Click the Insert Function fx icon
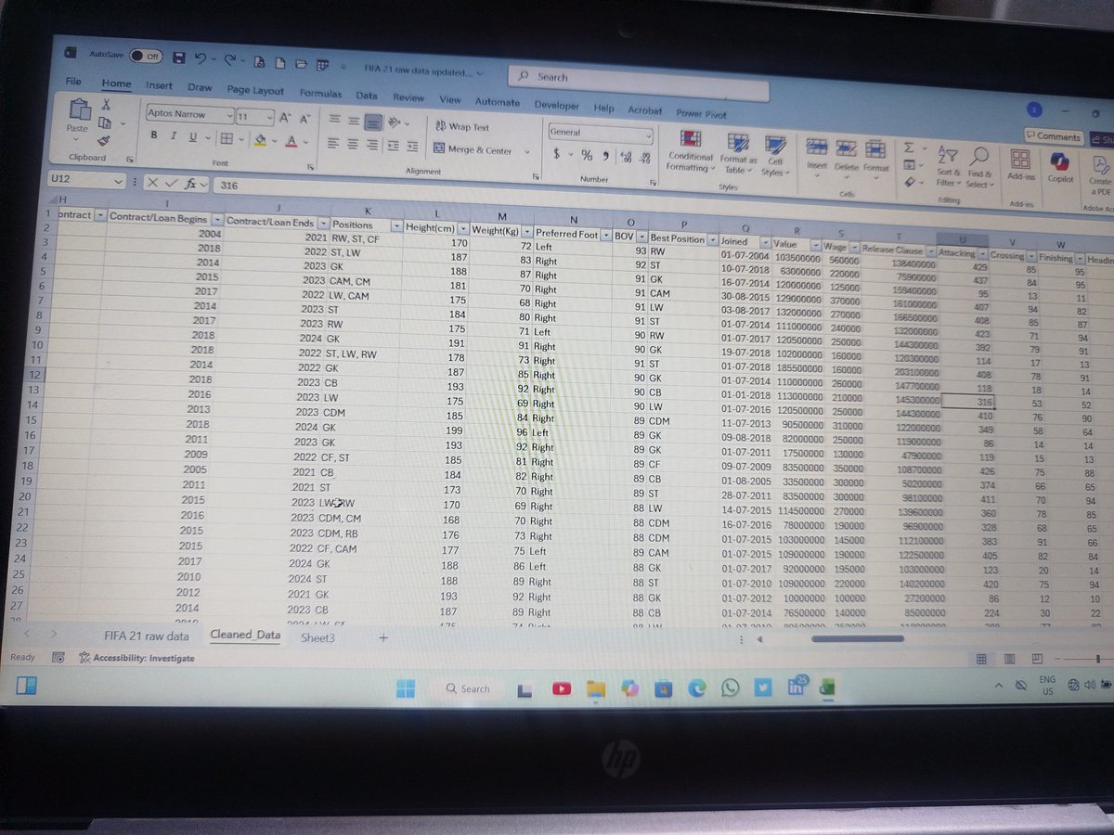Image resolution: width=1114 pixels, height=835 pixels. [x=190, y=185]
